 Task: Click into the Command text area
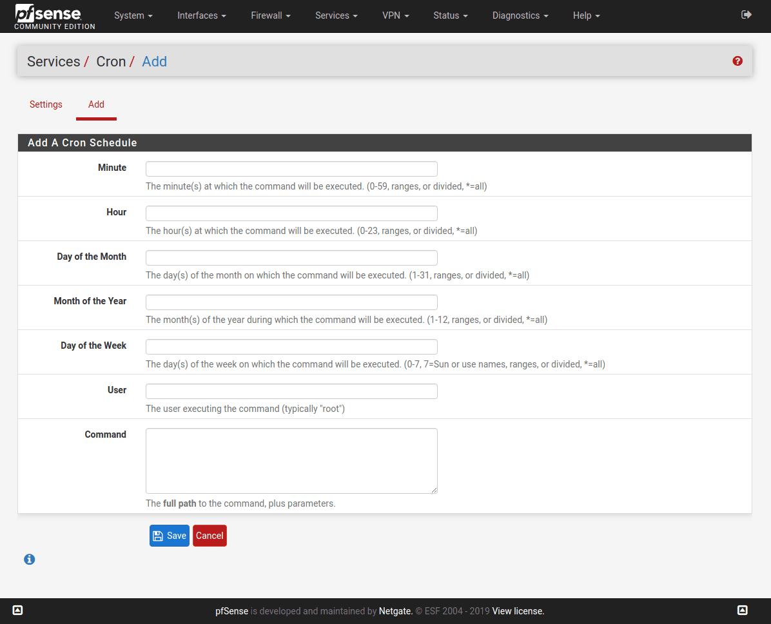point(291,461)
